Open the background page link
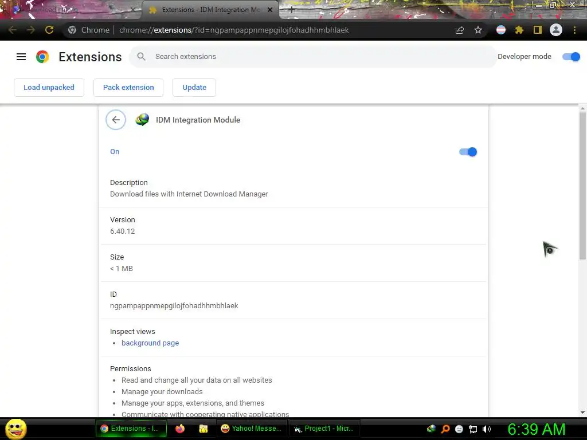The image size is (587, 440). 150,343
